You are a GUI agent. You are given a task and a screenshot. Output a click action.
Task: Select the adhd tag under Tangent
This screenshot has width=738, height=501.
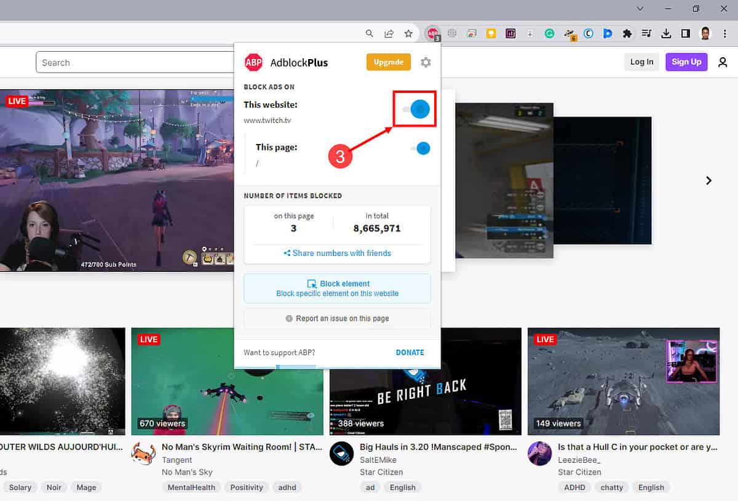coord(287,487)
